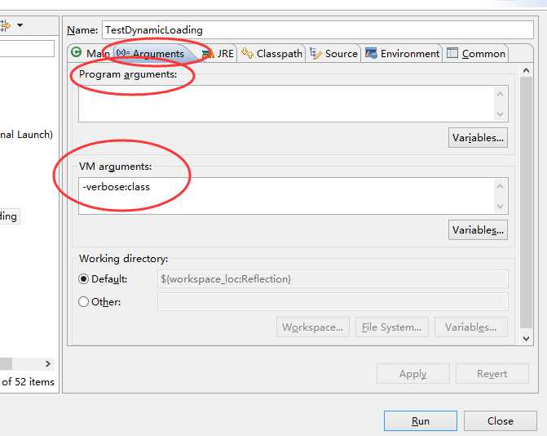547x436 pixels.
Task: Click the Source tab icon
Action: pyautogui.click(x=315, y=53)
